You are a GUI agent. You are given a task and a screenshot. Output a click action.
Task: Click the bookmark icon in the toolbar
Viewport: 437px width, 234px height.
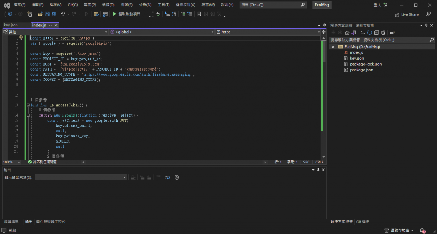click(x=199, y=14)
